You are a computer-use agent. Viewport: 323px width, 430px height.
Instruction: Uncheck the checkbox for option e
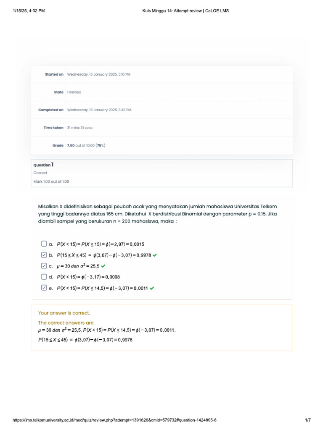(x=44, y=288)
